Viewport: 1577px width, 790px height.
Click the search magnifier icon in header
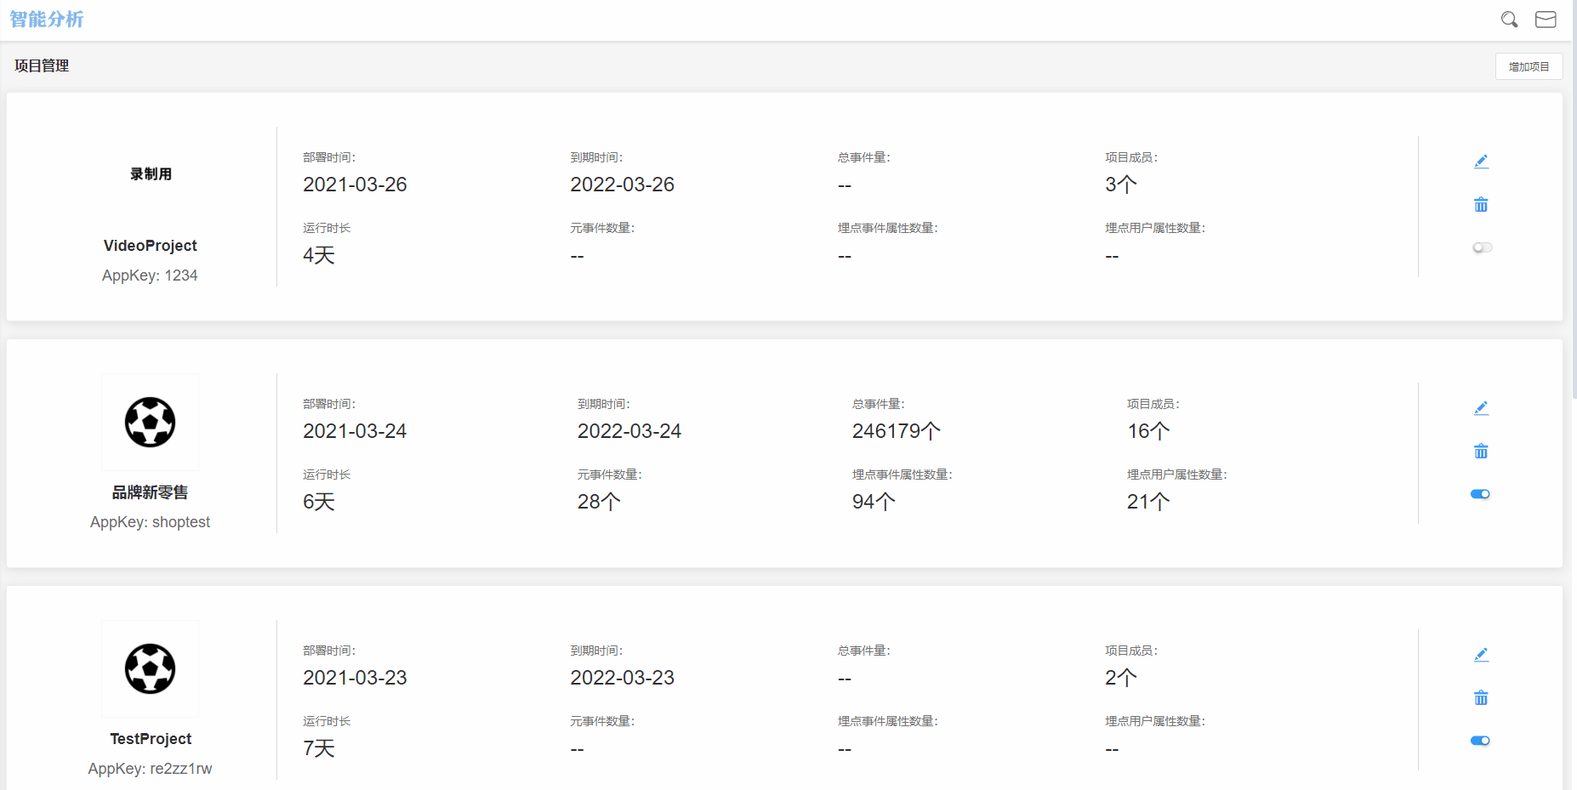click(x=1509, y=20)
